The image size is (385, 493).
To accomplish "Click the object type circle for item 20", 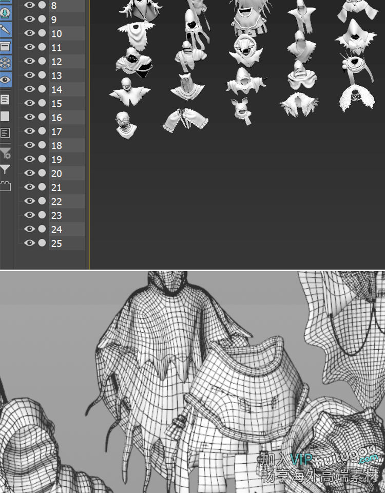I will tap(42, 173).
